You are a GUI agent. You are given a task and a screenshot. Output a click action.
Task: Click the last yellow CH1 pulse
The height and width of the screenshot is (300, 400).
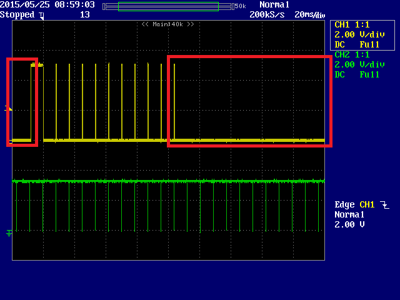pyautogui.click(x=174, y=102)
